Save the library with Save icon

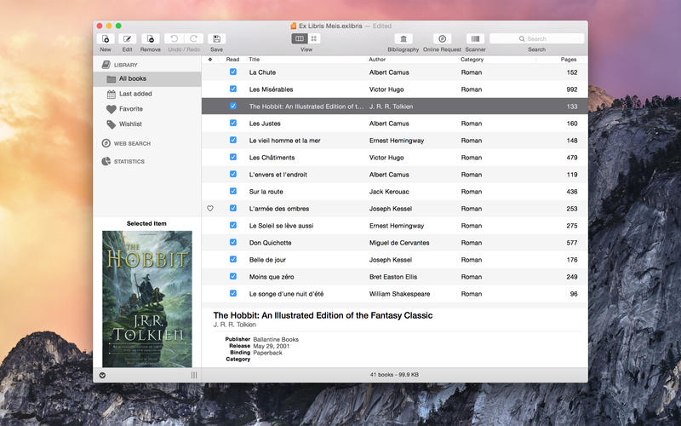tap(216, 38)
